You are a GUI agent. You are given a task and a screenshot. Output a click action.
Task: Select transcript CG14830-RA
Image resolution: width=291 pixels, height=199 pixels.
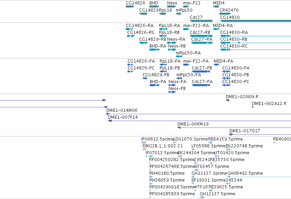[255, 36]
